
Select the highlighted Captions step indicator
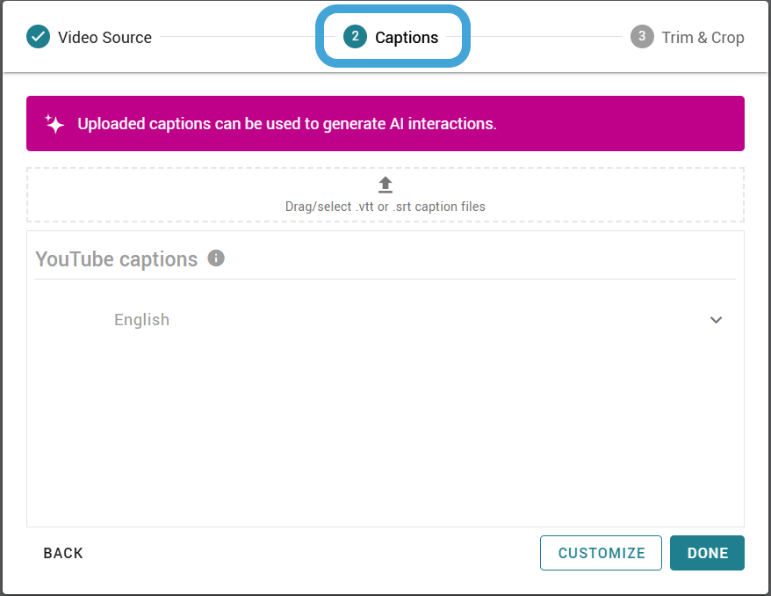[393, 37]
